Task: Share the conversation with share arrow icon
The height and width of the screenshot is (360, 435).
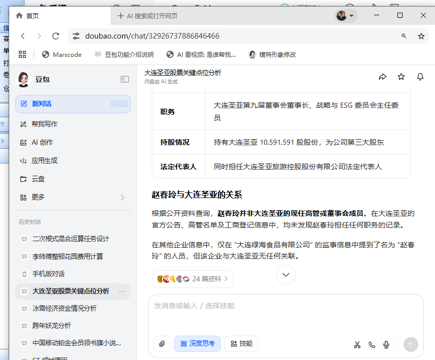Action: [x=383, y=77]
